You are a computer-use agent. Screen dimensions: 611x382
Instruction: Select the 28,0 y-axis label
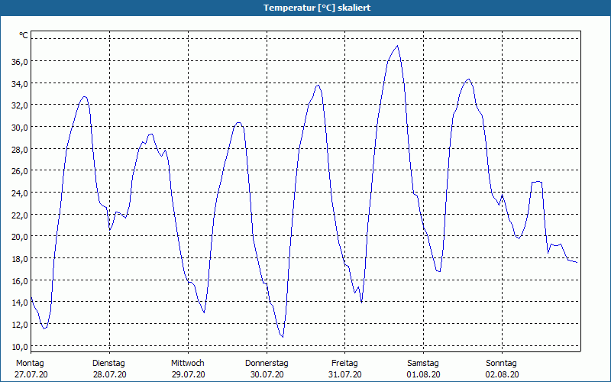tap(20, 149)
